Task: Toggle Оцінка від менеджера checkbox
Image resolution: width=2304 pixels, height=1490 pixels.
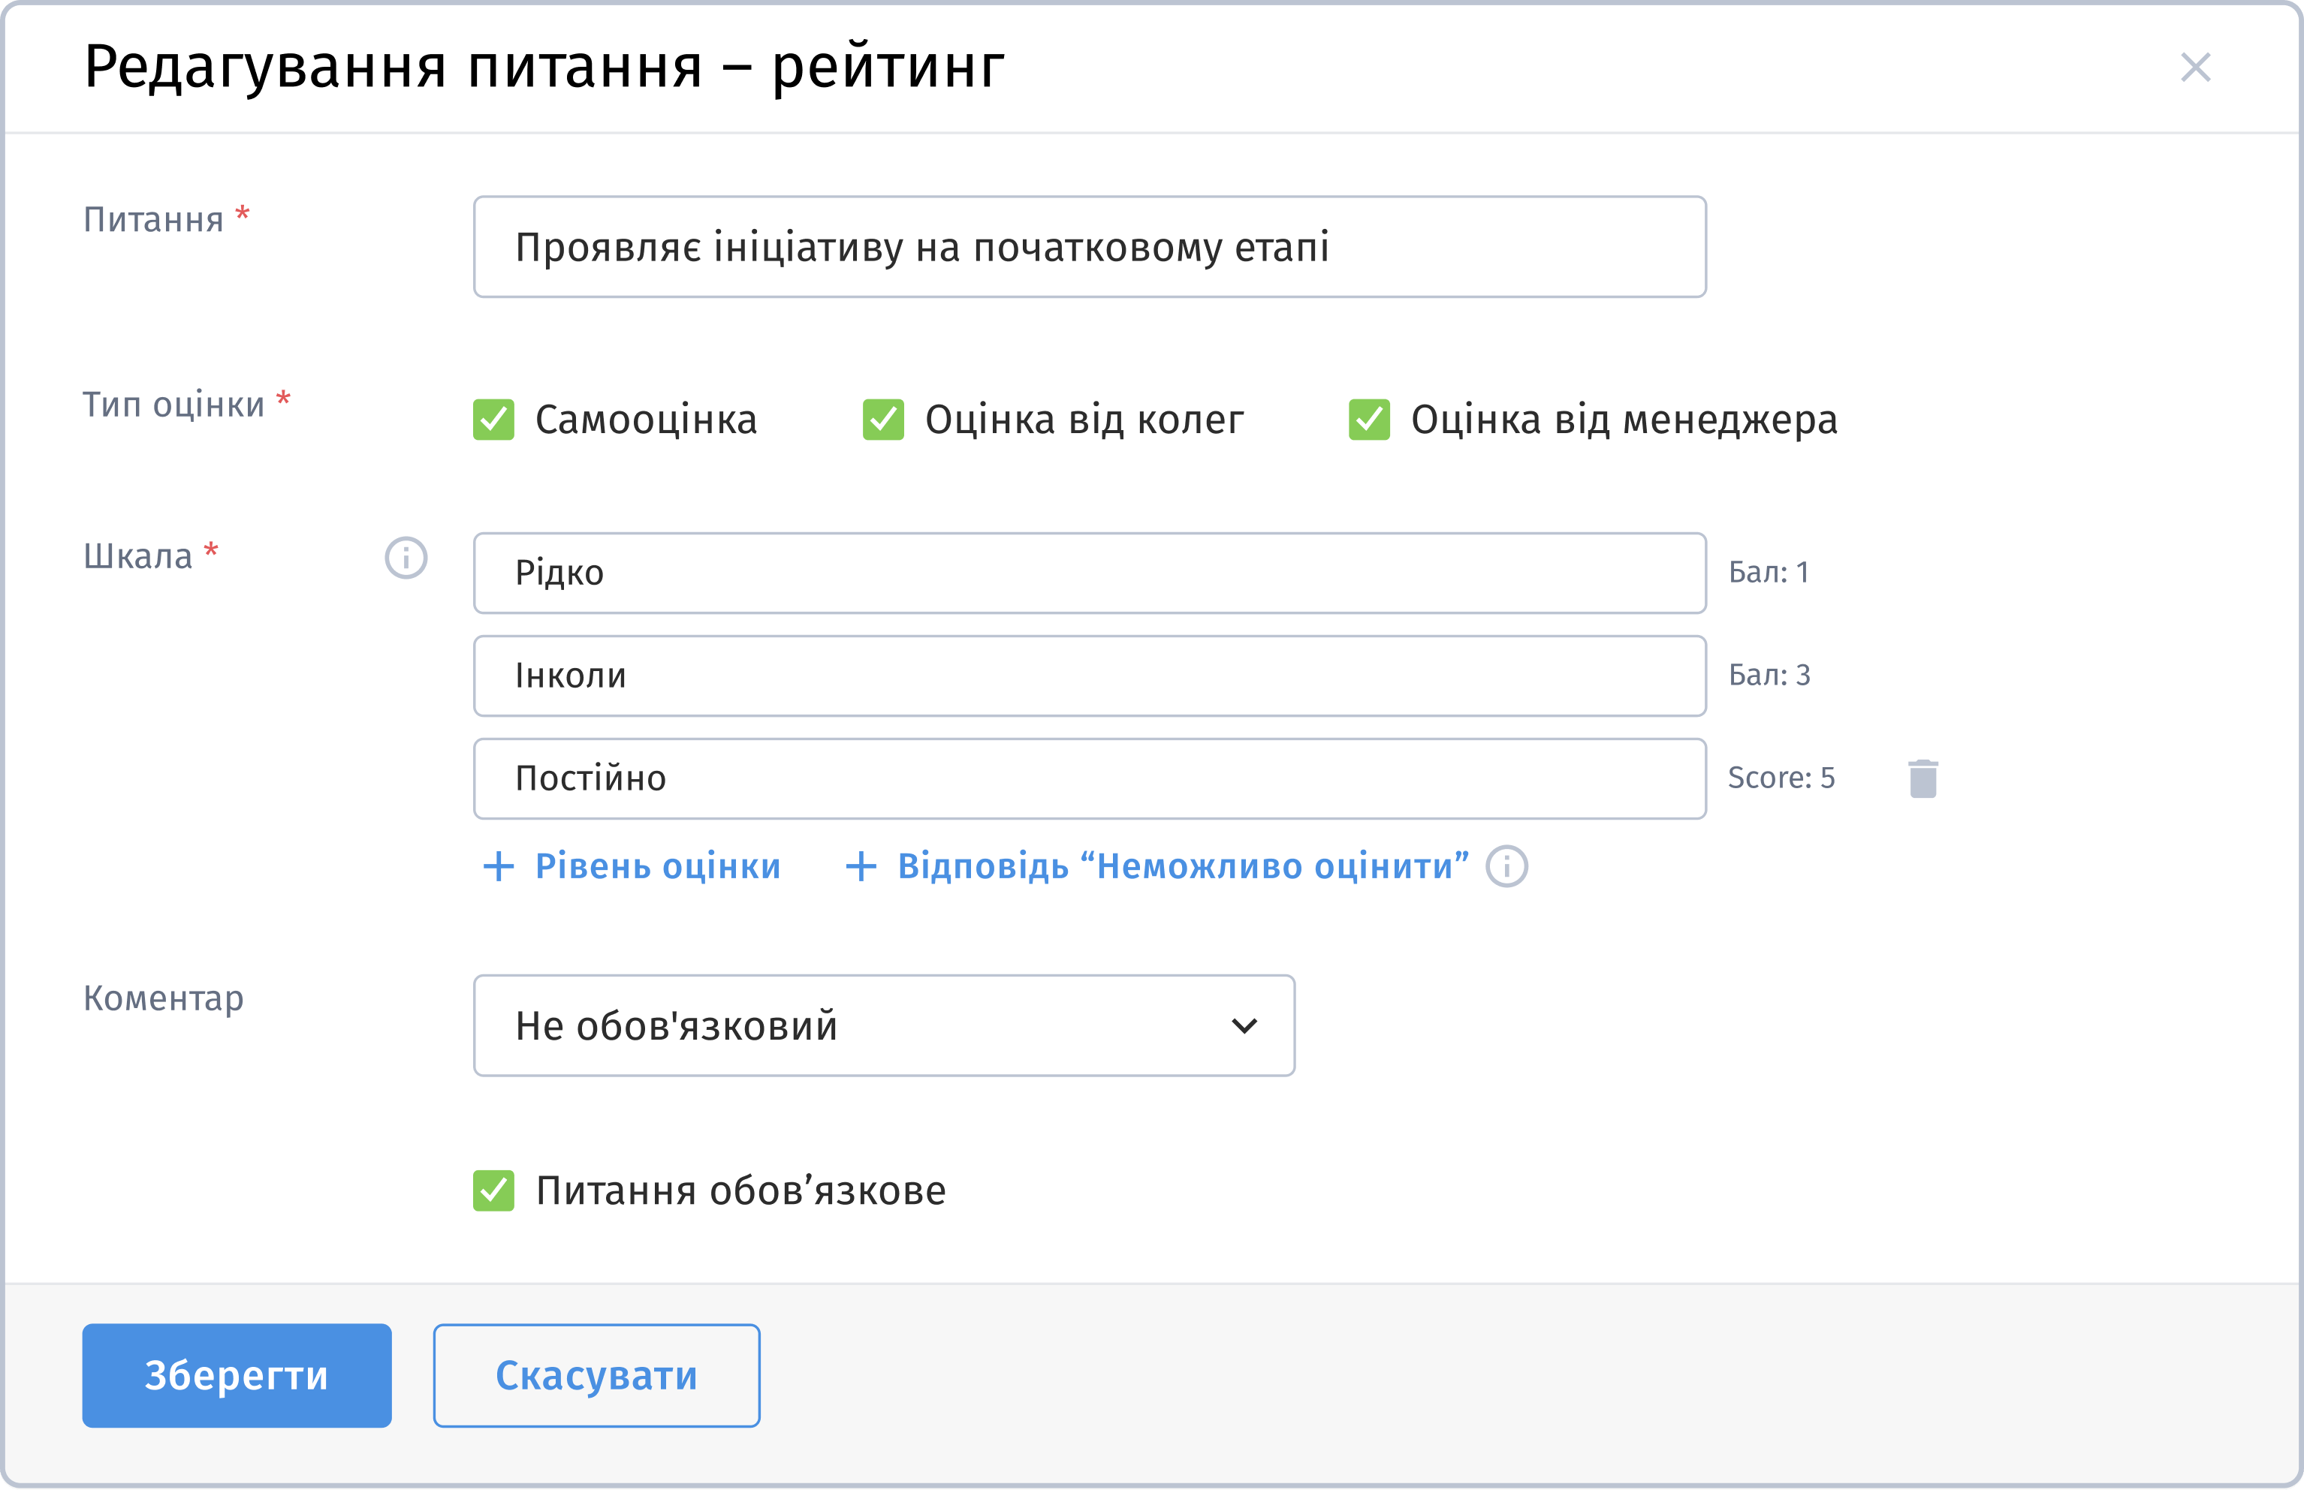Action: (1369, 420)
